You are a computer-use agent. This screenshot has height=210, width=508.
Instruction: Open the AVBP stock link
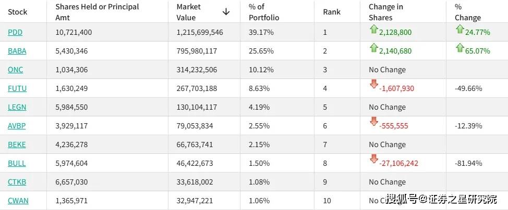coord(17,126)
